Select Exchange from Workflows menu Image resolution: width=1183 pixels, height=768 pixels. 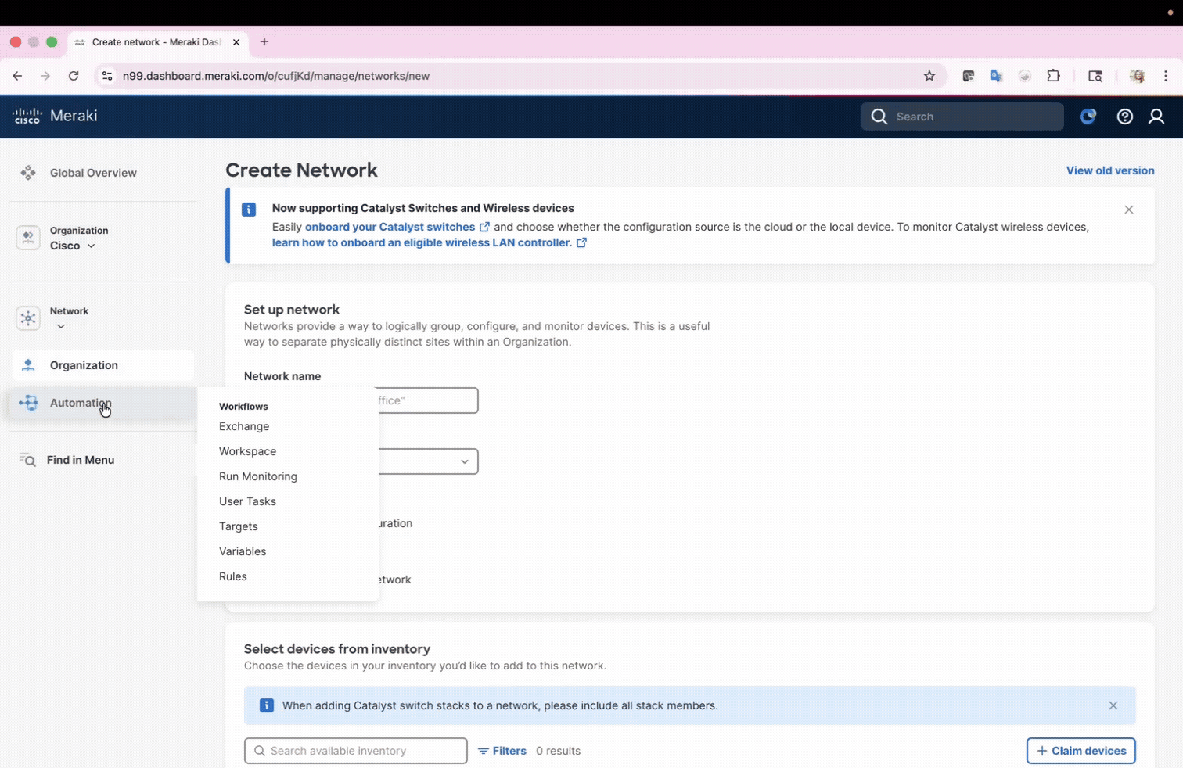(x=244, y=426)
